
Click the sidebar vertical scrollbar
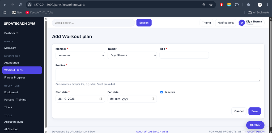point(46,74)
